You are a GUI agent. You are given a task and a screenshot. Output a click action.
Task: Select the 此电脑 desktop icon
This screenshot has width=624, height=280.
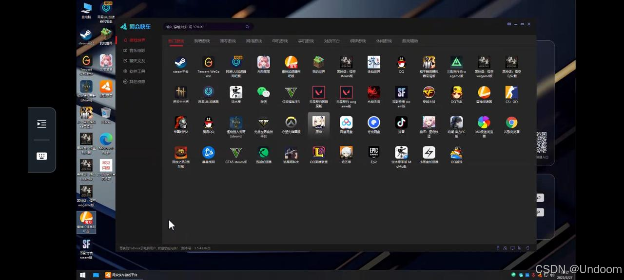(86, 11)
